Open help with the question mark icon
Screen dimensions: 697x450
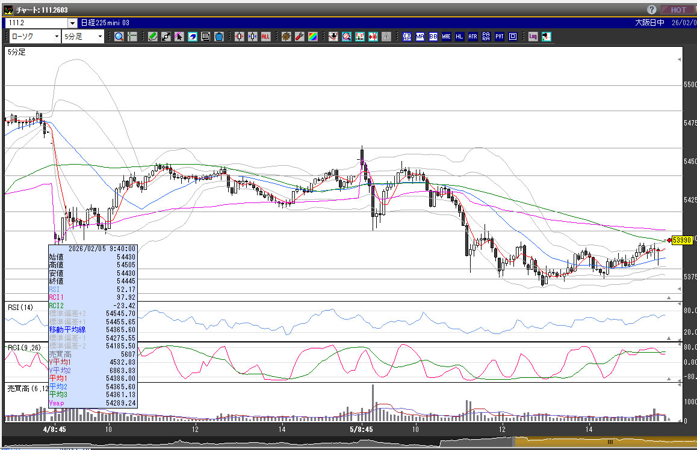pos(652,10)
